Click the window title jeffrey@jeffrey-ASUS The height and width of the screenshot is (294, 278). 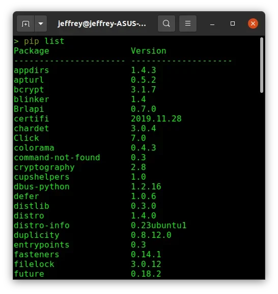tap(102, 24)
